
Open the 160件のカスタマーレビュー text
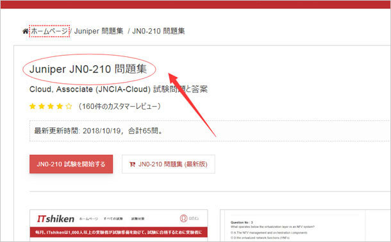click(119, 106)
